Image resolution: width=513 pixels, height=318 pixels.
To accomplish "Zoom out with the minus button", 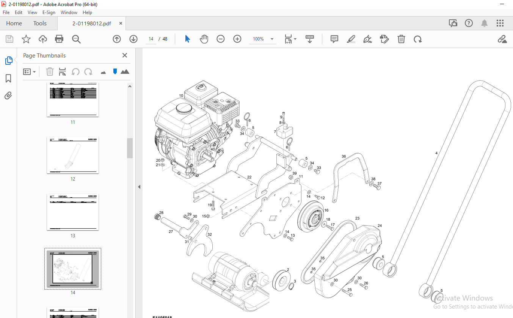I will point(221,39).
